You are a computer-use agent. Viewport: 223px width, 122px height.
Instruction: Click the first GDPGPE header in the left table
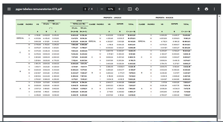tap(51, 21)
